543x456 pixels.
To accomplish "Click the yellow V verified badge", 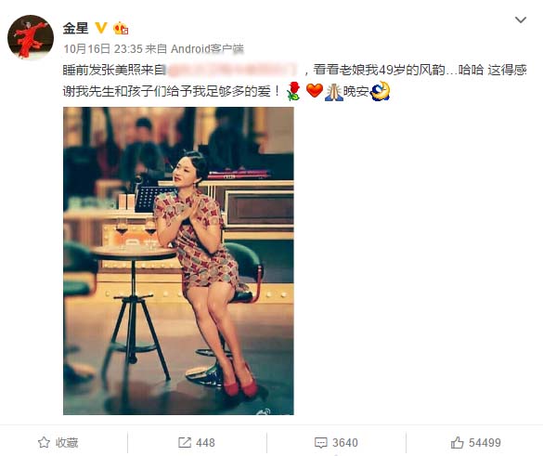I will point(101,28).
